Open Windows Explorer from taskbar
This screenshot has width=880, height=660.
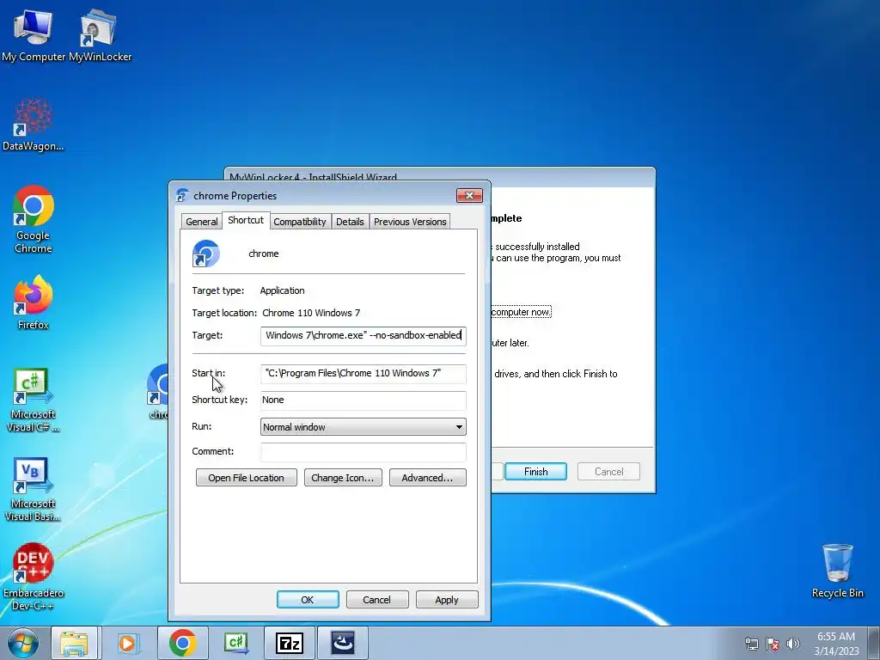74,643
